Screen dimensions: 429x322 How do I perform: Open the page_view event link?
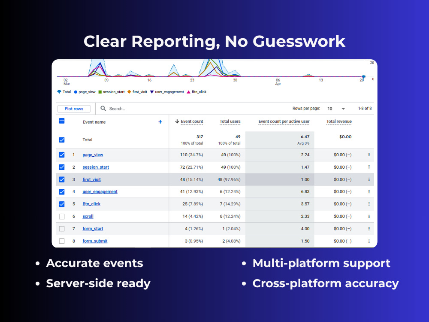93,155
